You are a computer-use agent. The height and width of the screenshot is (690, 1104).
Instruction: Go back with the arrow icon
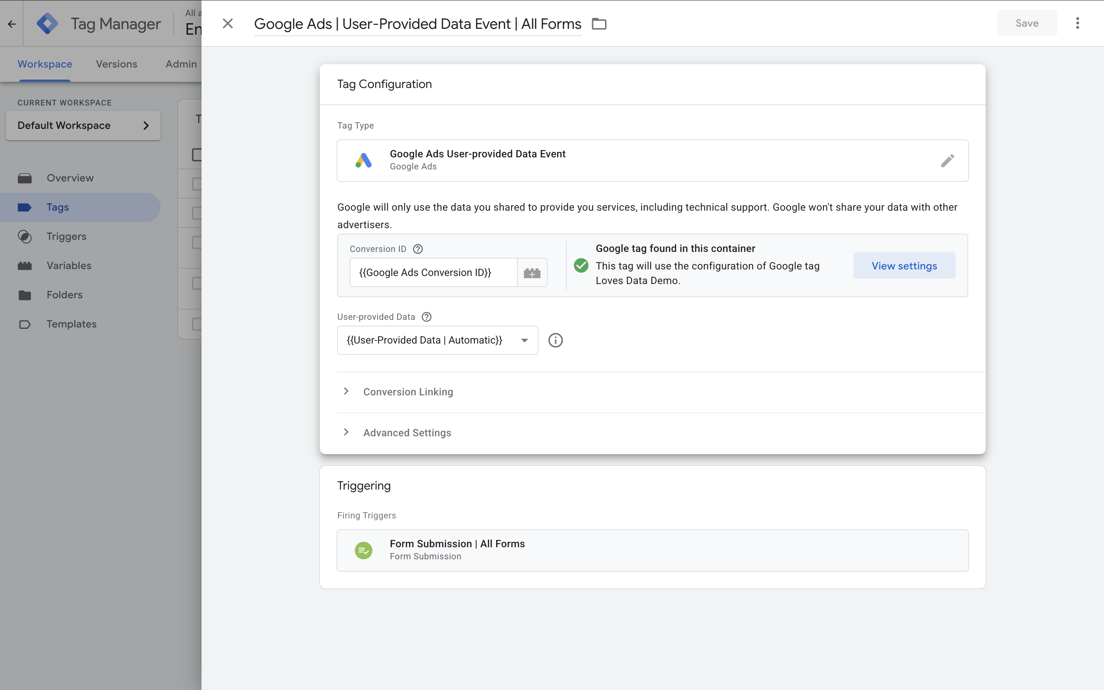point(11,24)
